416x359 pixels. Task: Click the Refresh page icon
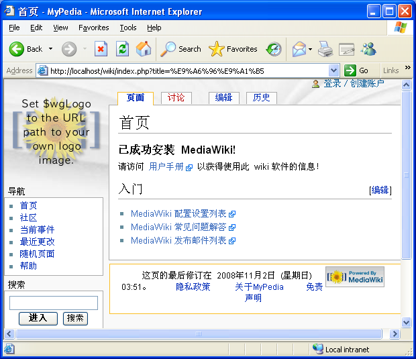122,49
